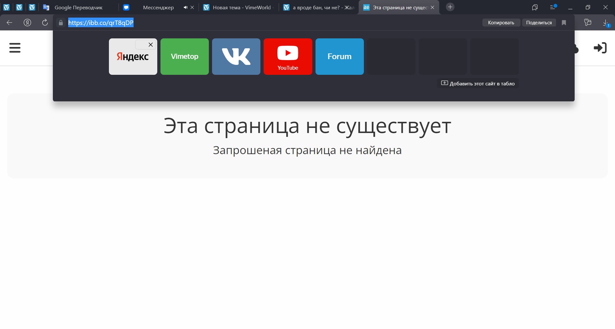Click the Поделиться button
The height and width of the screenshot is (329, 615).
tap(539, 23)
